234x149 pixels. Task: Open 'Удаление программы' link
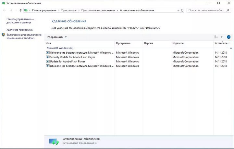pyautogui.click(x=20, y=30)
